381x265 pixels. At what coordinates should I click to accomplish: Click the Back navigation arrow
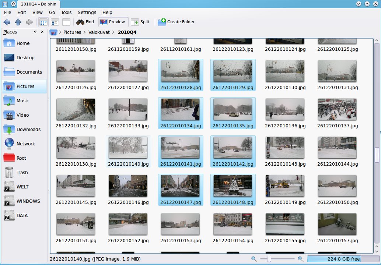pyautogui.click(x=7, y=22)
